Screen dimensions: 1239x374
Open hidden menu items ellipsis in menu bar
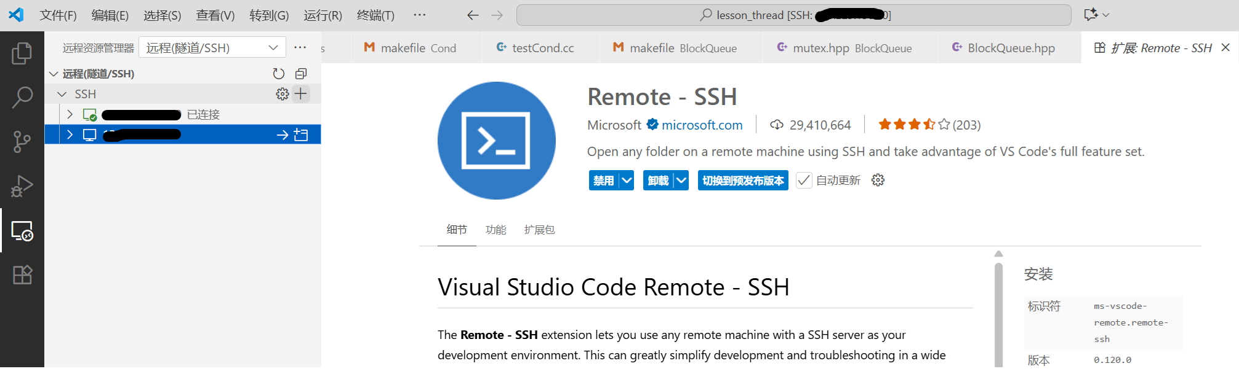tap(420, 15)
